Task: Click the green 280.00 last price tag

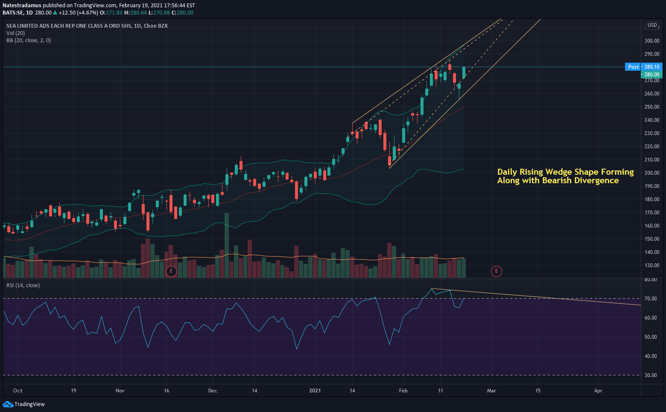Action: tap(652, 75)
